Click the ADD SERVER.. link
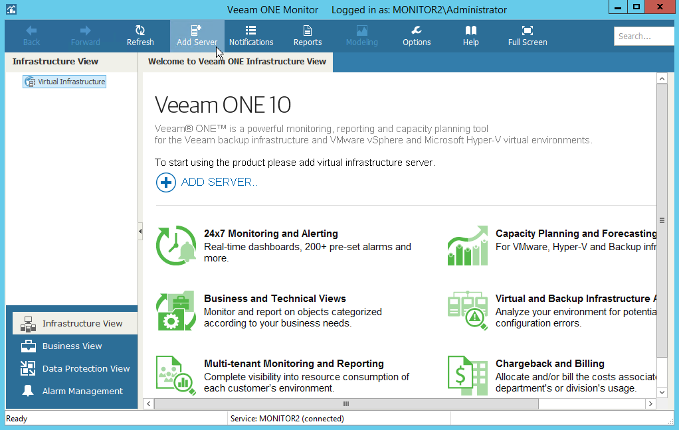This screenshot has height=430, width=679. click(x=219, y=182)
